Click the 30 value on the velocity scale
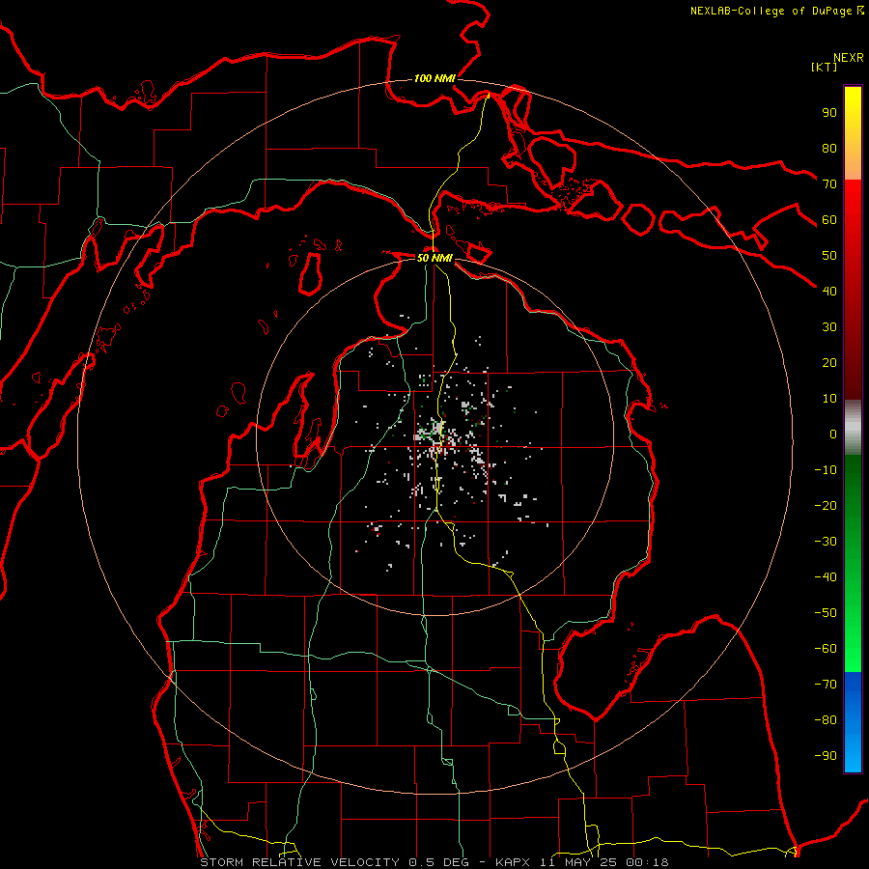 click(829, 327)
